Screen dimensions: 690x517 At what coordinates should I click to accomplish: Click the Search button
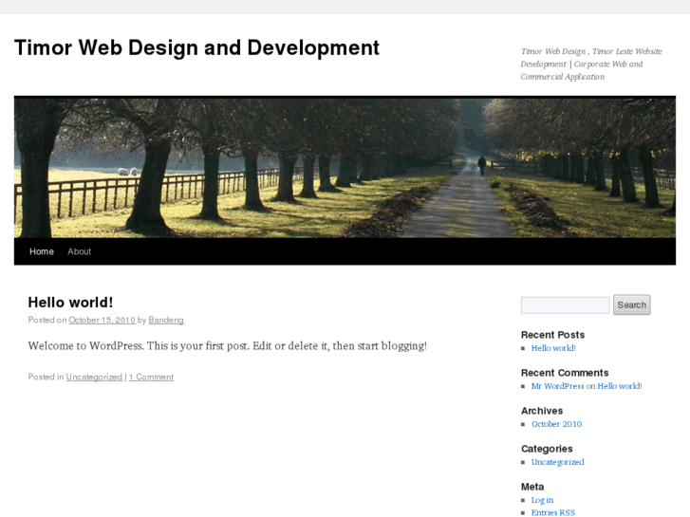(x=631, y=305)
